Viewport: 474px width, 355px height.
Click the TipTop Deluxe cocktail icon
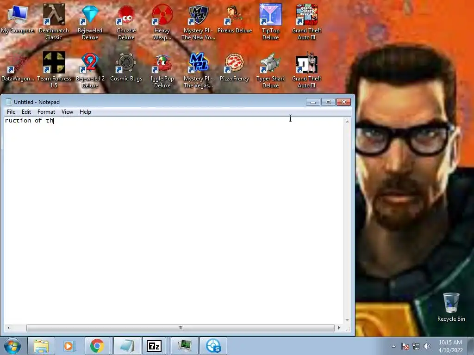click(270, 14)
